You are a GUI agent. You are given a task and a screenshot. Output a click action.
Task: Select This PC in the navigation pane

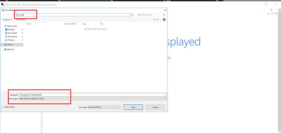10,45
